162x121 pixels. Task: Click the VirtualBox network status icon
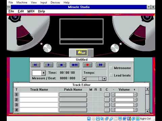[107, 119]
